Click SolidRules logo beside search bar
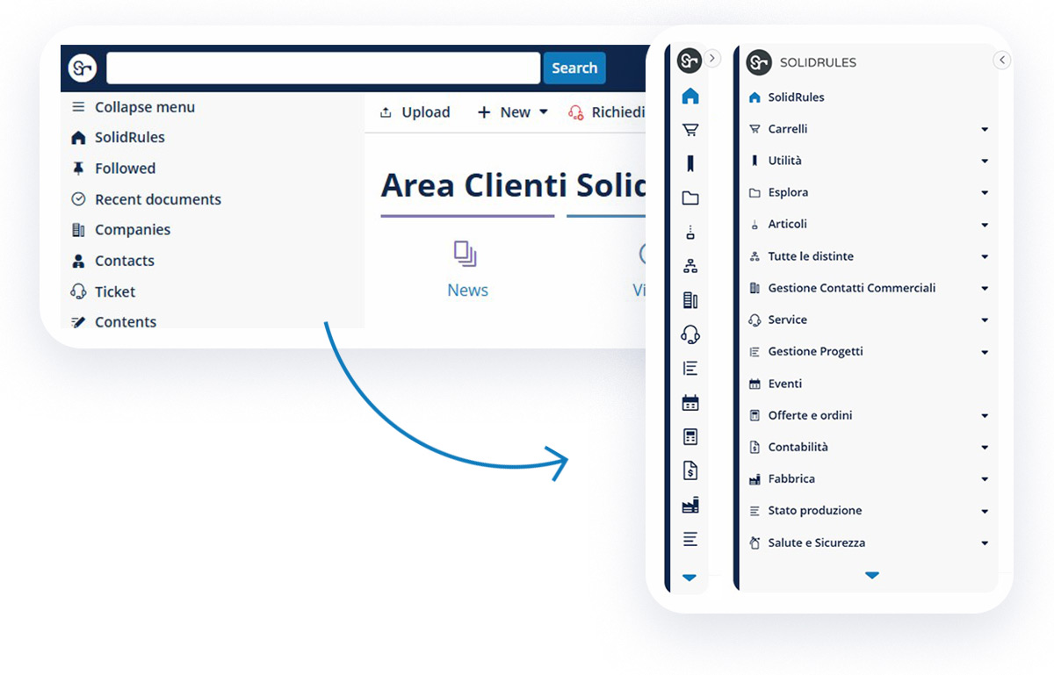The height and width of the screenshot is (675, 1054). click(x=83, y=68)
